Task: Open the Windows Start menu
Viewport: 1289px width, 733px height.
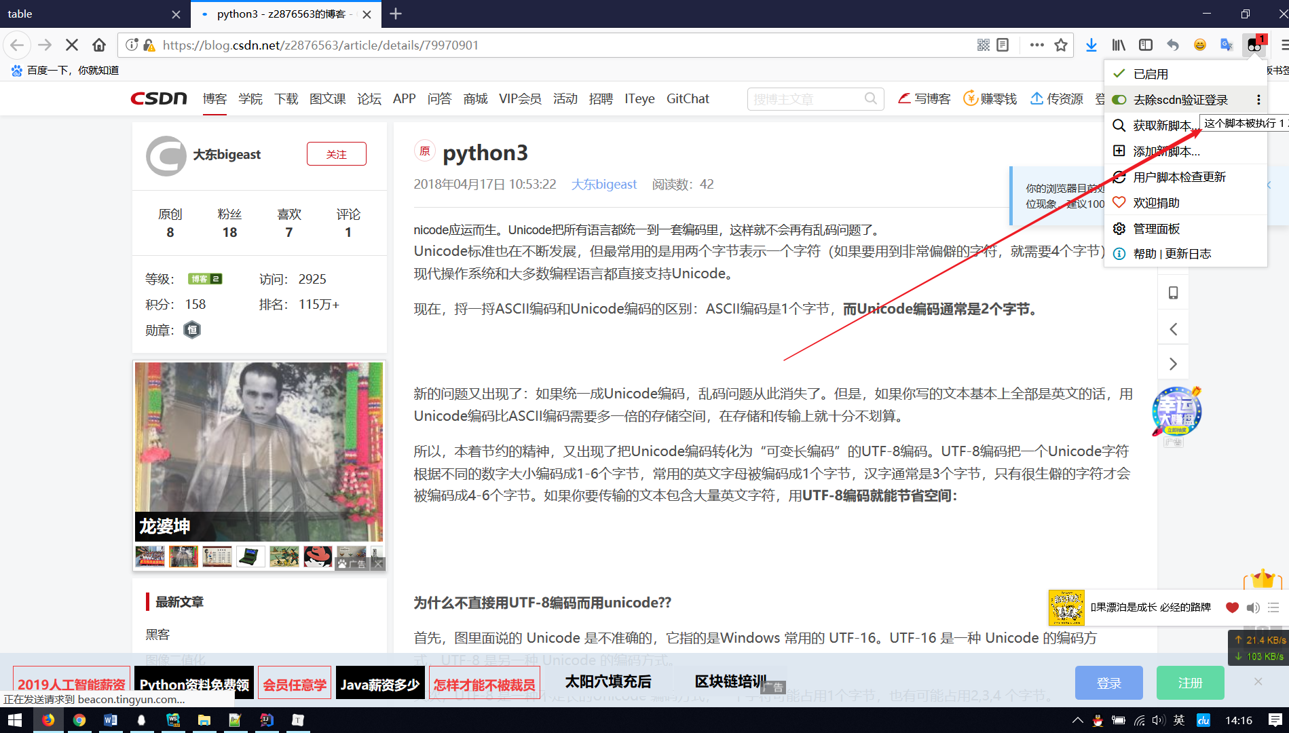Action: coord(16,720)
